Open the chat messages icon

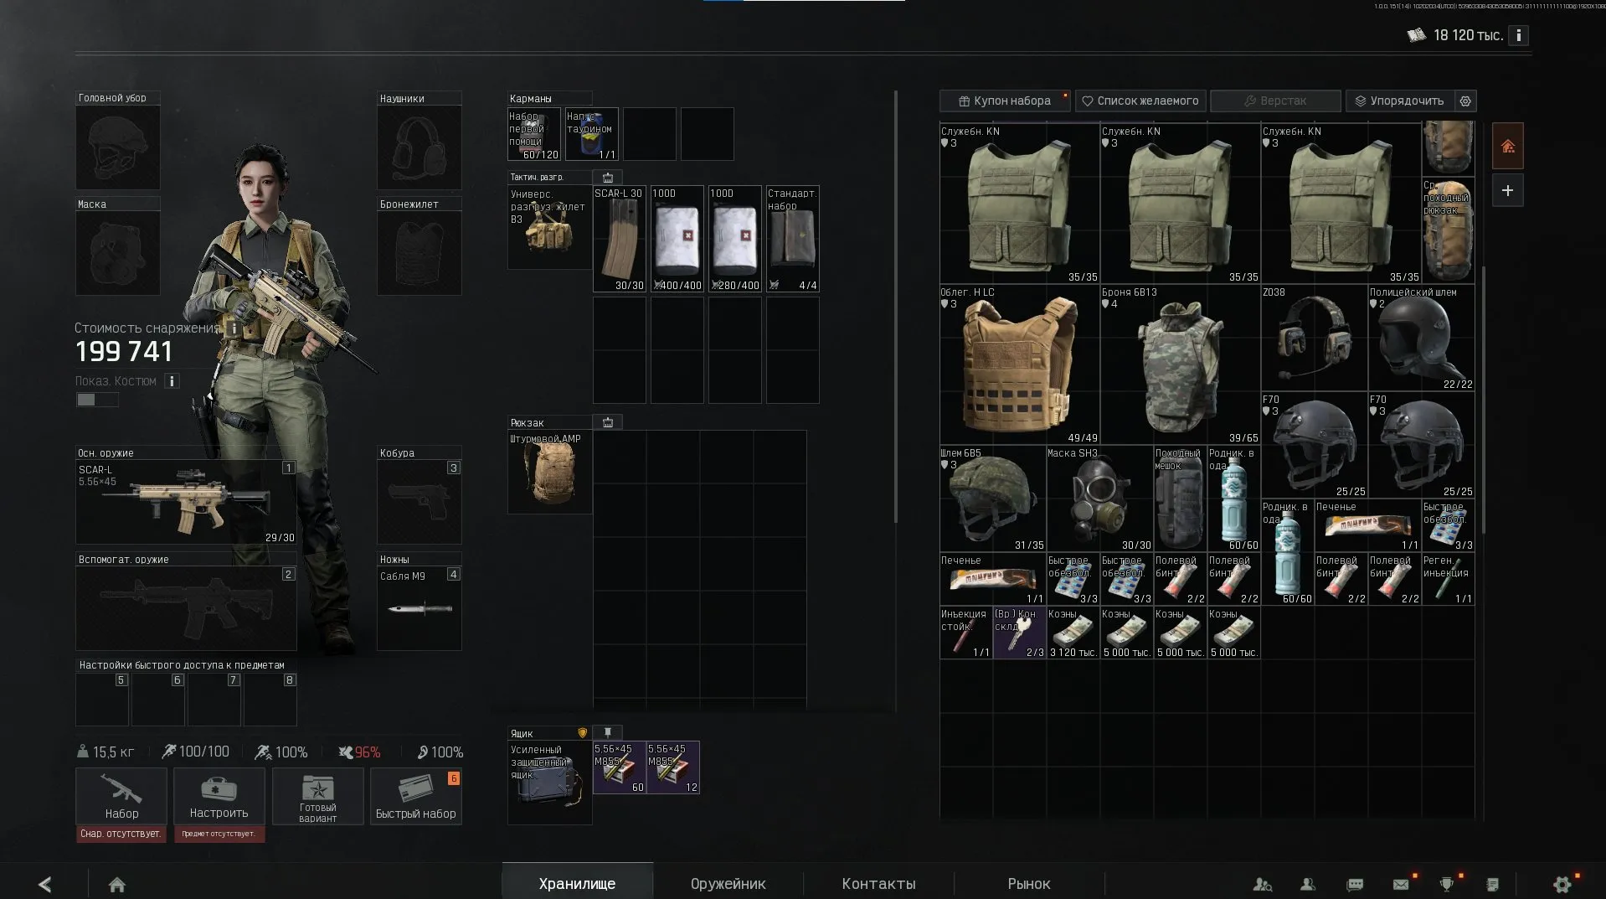1355,884
